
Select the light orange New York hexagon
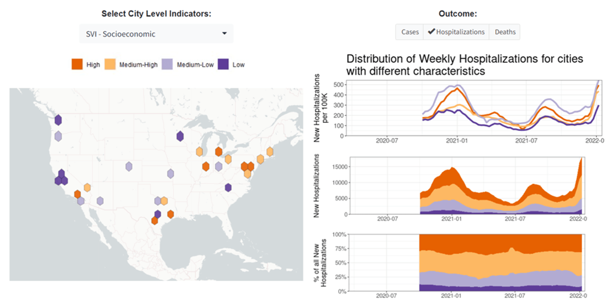[x=260, y=159]
